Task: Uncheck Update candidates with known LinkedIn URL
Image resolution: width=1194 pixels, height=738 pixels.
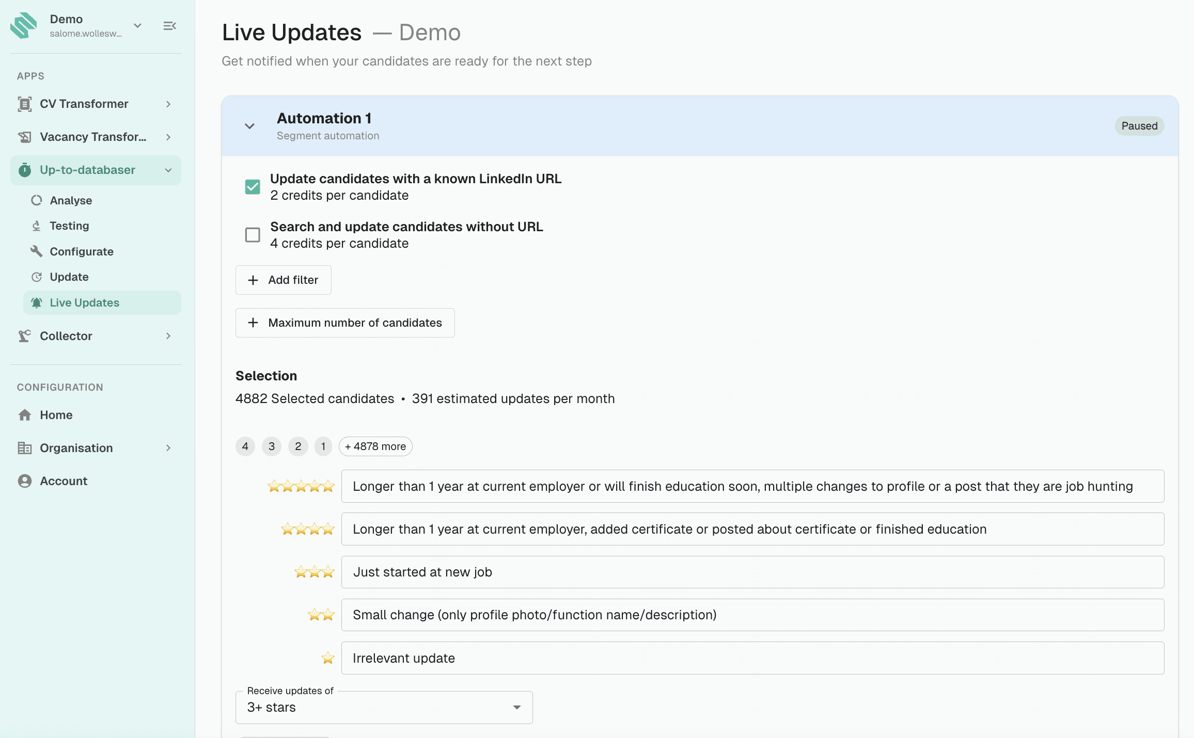Action: tap(253, 187)
